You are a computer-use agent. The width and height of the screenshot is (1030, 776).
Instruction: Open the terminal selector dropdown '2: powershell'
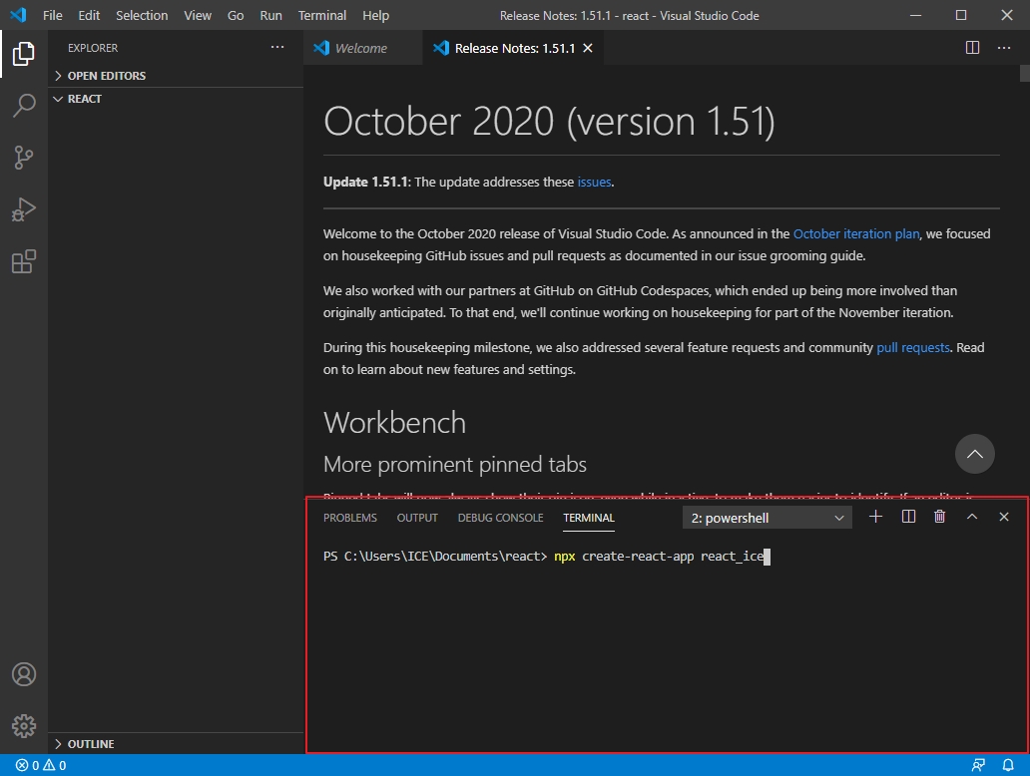click(x=768, y=518)
